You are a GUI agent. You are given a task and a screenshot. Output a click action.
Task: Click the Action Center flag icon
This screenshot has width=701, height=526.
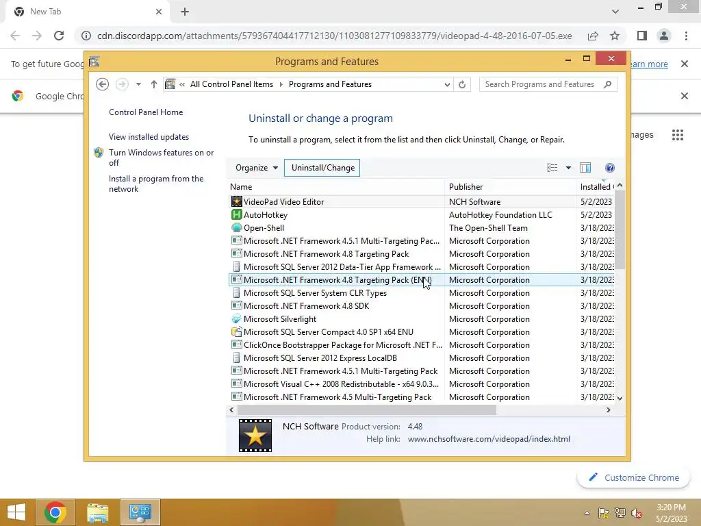pos(604,513)
